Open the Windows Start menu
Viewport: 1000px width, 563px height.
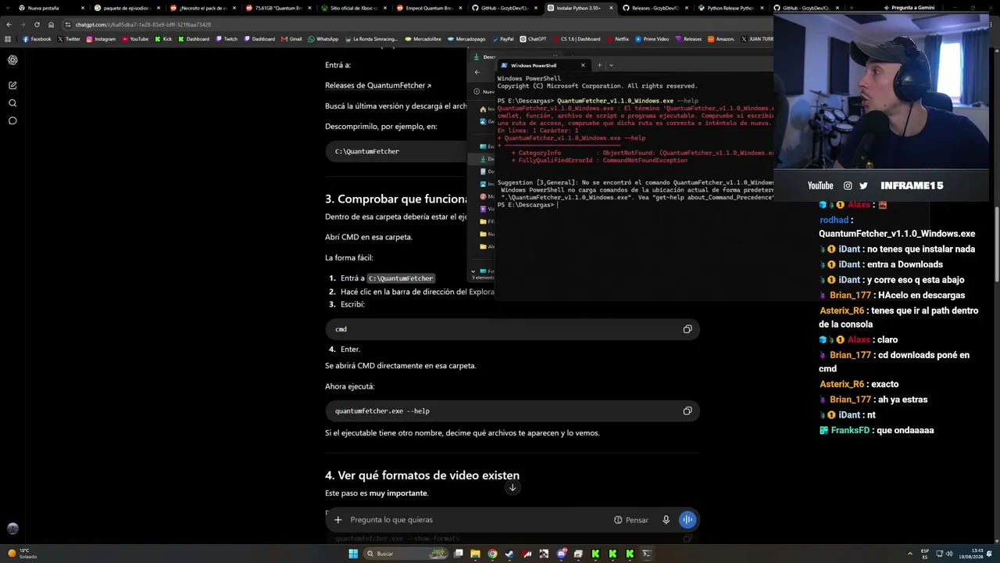pyautogui.click(x=353, y=554)
